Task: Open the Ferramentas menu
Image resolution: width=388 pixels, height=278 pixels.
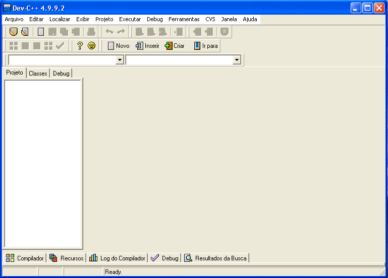Action: [x=184, y=19]
